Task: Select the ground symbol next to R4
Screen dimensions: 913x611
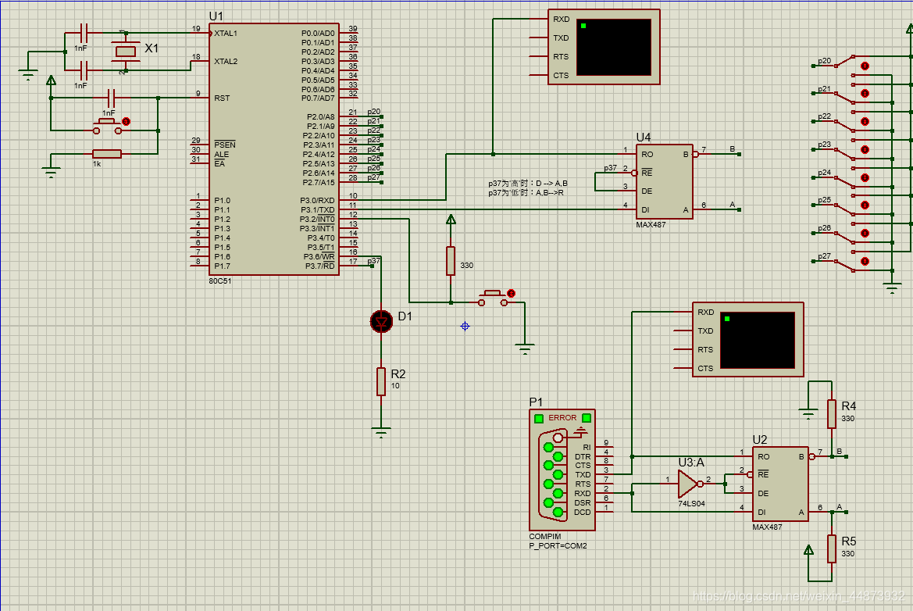Action: [808, 414]
